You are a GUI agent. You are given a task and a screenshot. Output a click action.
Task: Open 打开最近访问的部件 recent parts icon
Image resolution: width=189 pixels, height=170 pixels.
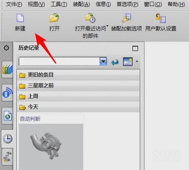[x=90, y=18]
